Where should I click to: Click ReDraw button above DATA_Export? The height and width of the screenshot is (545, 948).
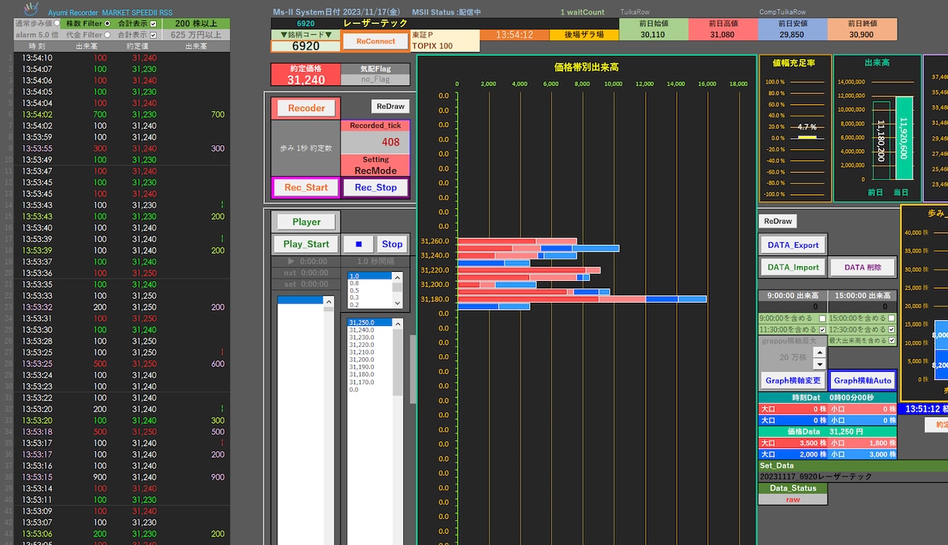coord(778,221)
